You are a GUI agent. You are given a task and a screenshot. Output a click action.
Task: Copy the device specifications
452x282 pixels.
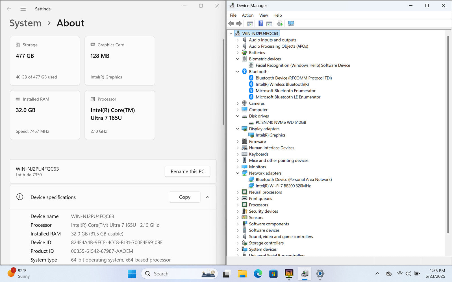click(184, 197)
